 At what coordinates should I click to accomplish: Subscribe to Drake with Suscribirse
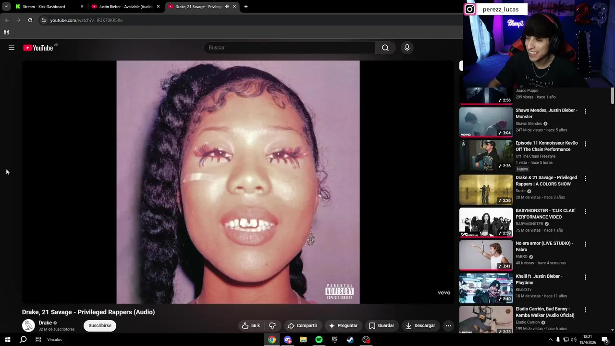coord(100,325)
